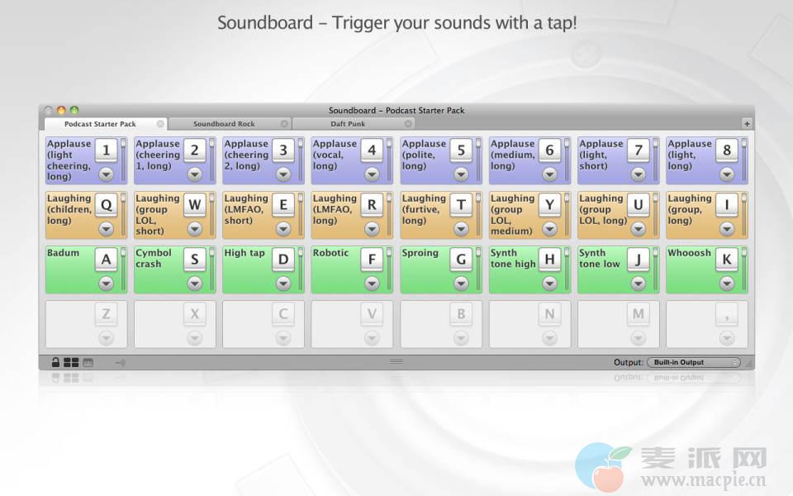
Task: Adjust the volume slider on the Robotic pad
Action: (390, 269)
